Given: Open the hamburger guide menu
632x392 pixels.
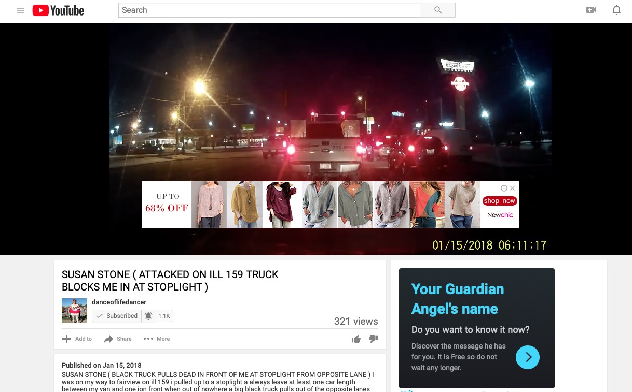Looking at the screenshot, I should tap(21, 10).
